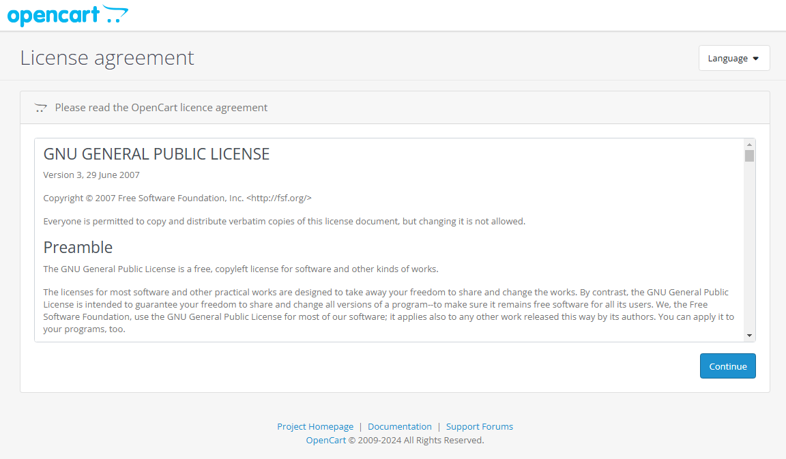This screenshot has width=786, height=459.
Task: Click the 'GNU GENERAL PUBLIC LICENSE' heading
Action: click(156, 154)
